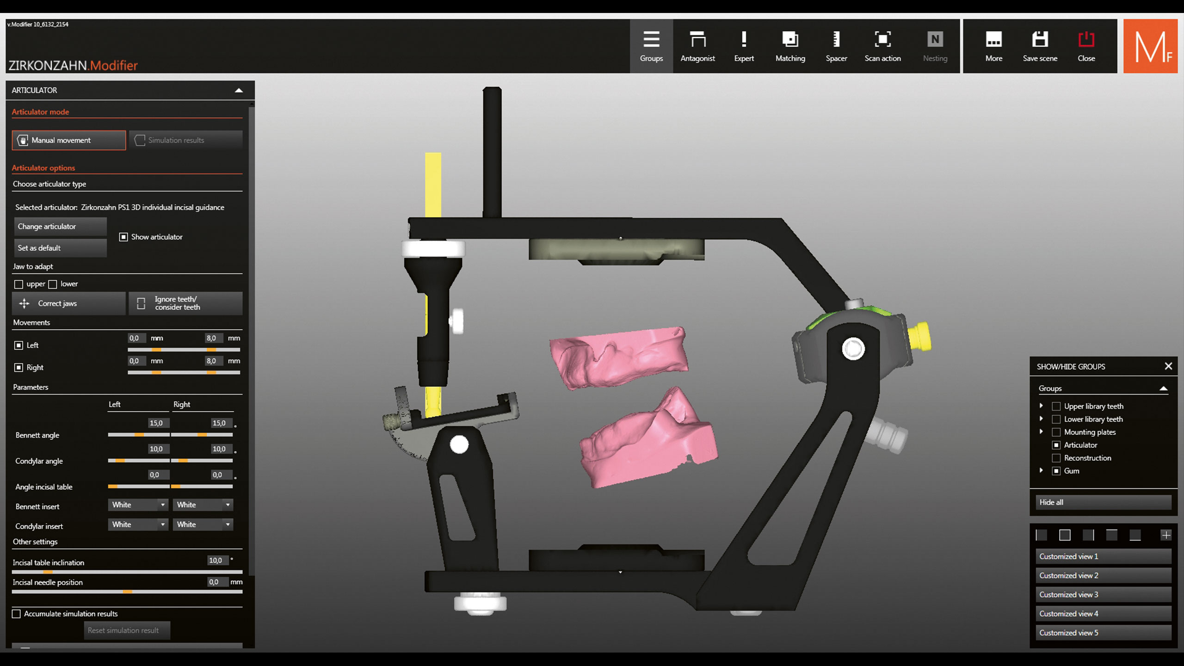
Task: Switch to Simulation results mode
Action: click(x=185, y=140)
